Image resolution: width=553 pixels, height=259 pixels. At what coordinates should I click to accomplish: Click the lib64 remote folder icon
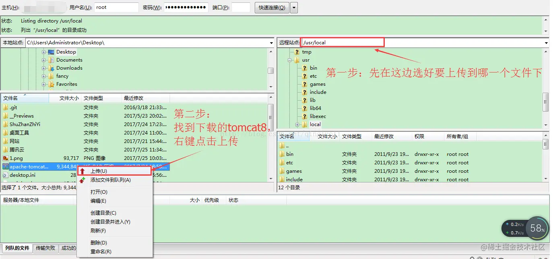click(x=304, y=108)
